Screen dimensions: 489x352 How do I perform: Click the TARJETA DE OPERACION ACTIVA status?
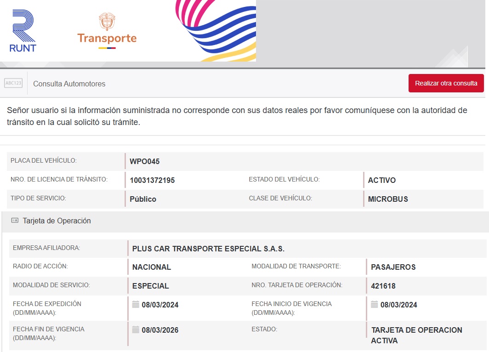[x=416, y=335]
